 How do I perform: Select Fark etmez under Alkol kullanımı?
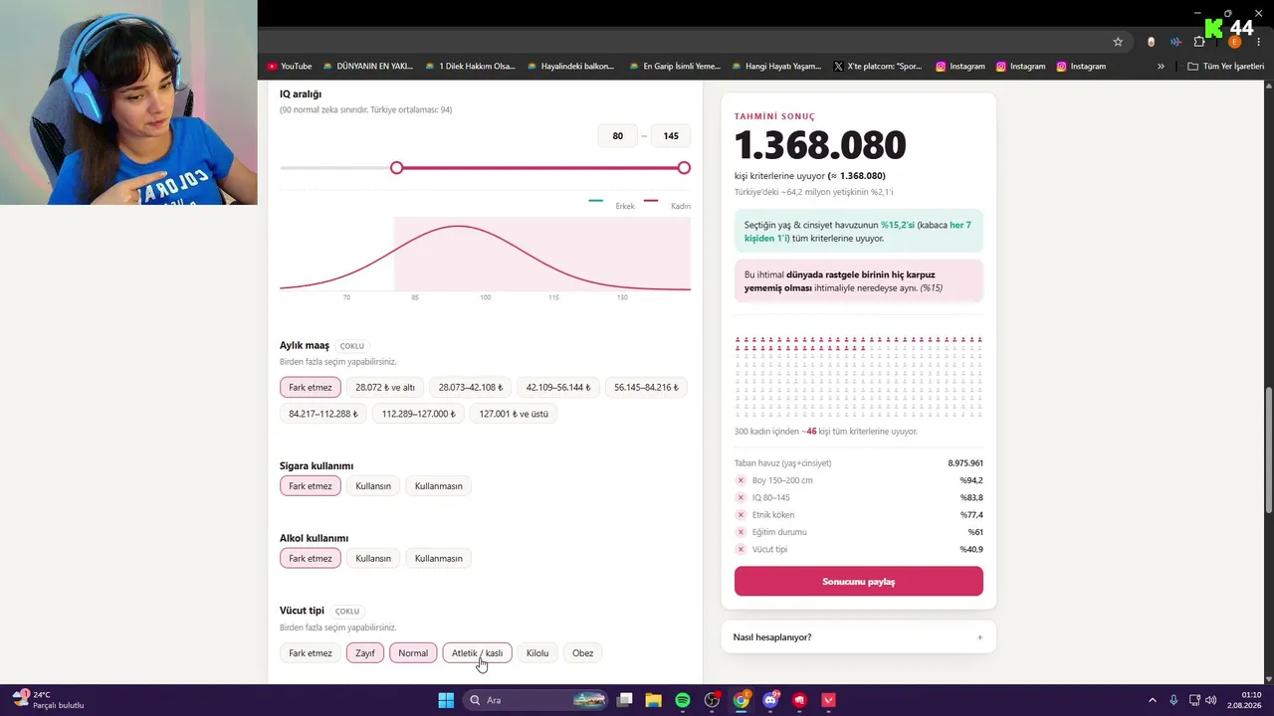(x=311, y=558)
